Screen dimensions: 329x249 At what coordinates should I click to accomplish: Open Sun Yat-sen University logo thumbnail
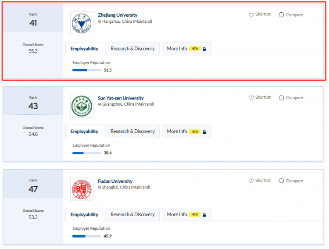coord(82,107)
